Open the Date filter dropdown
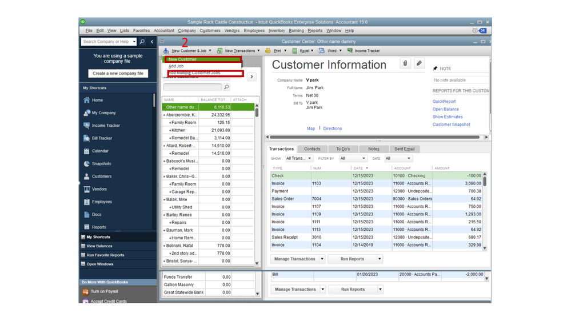This screenshot has width=571, height=321. (398, 158)
